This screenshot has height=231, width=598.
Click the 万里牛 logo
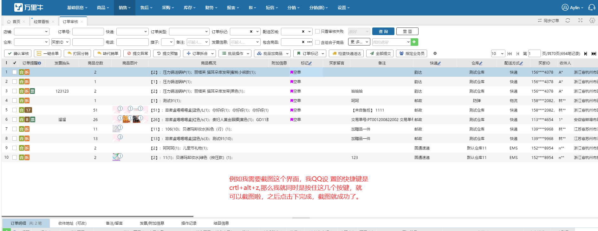[29, 7]
